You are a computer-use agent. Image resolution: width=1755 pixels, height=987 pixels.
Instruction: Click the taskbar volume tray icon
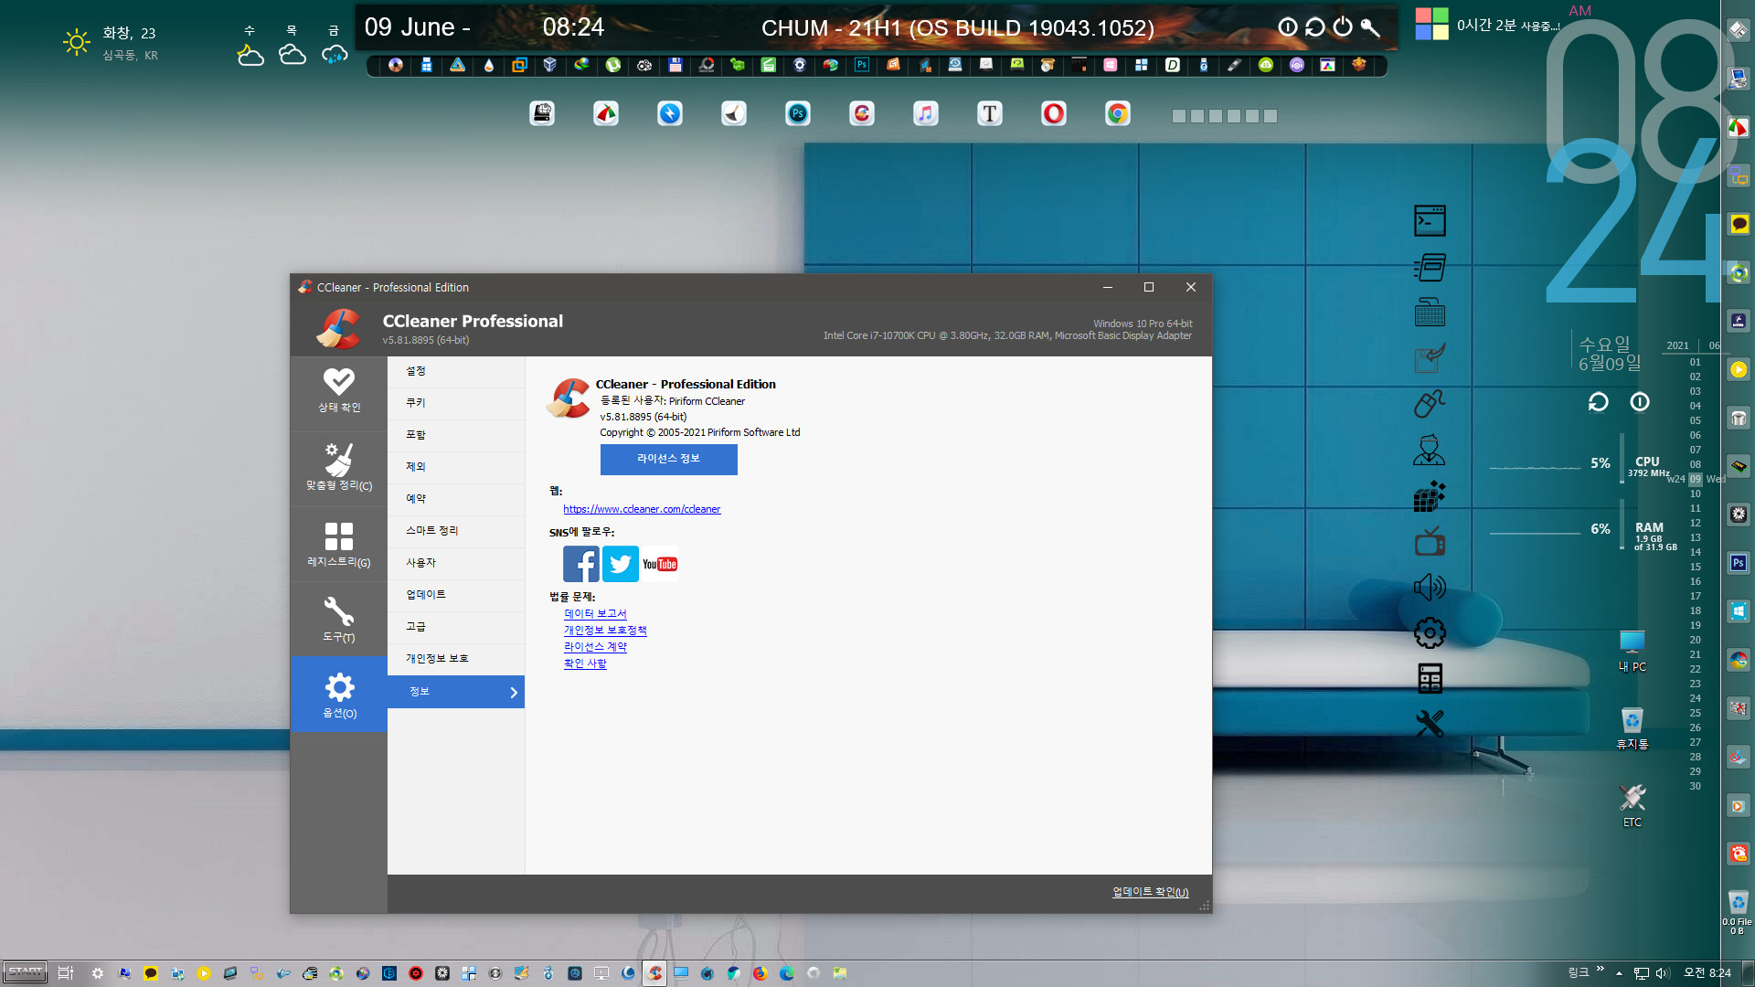pos(1663,973)
